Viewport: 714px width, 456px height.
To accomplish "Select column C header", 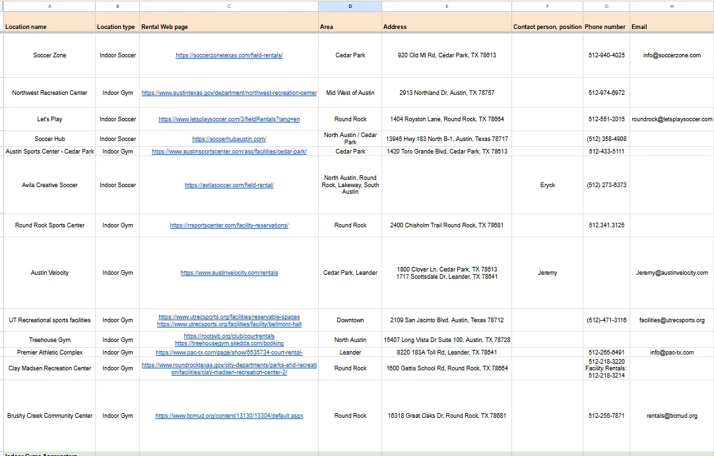I will click(x=229, y=7).
